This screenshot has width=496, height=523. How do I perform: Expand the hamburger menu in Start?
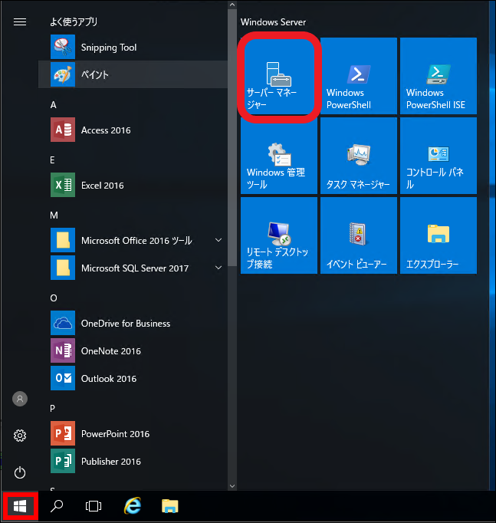click(20, 22)
